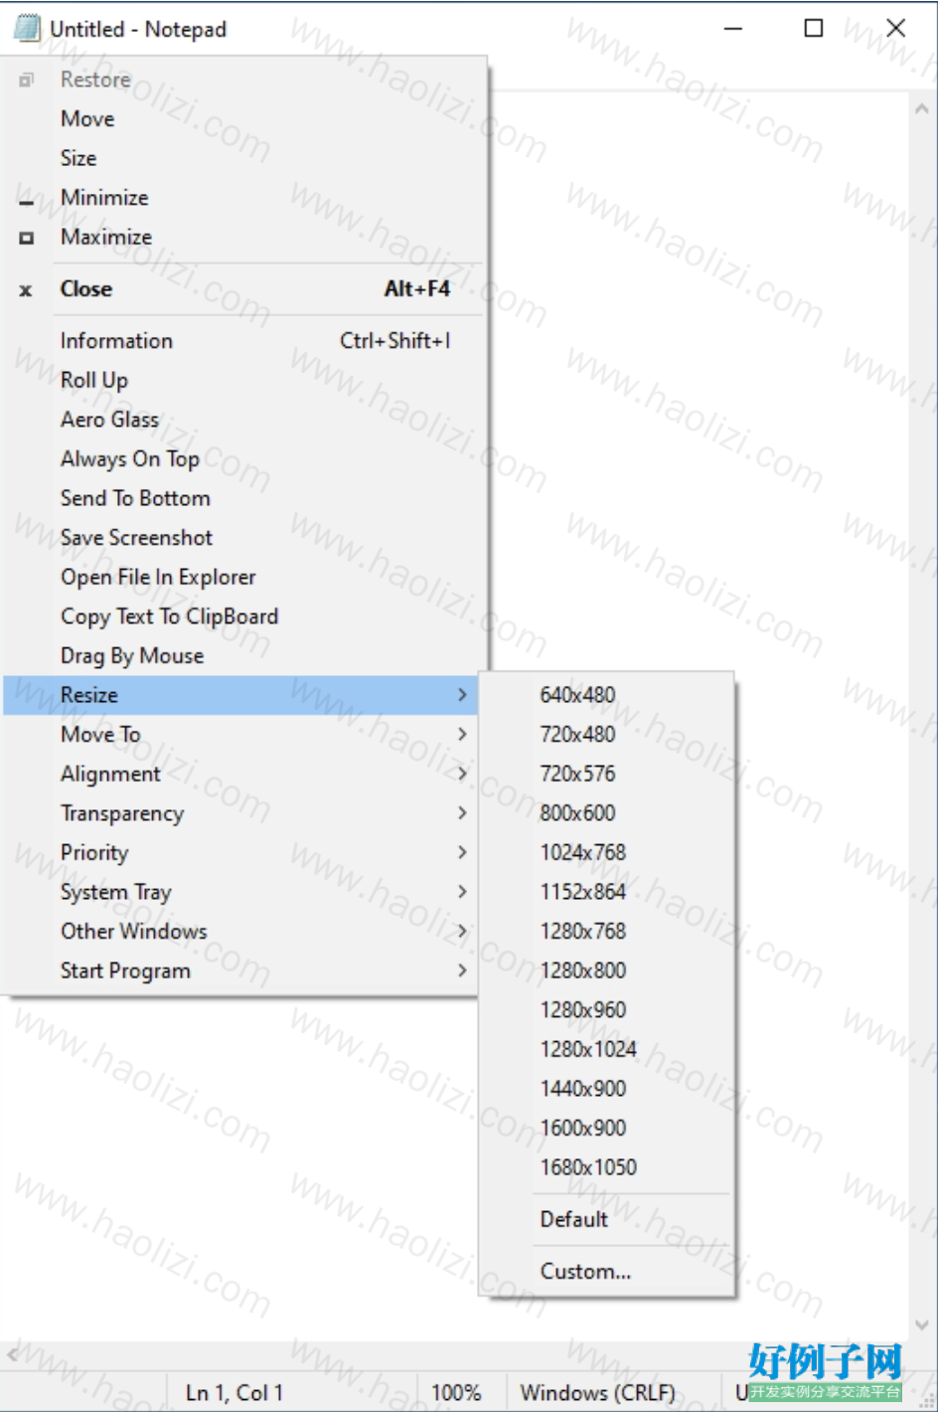The image size is (938, 1412).
Task: Toggle Always On Top
Action: point(244,459)
